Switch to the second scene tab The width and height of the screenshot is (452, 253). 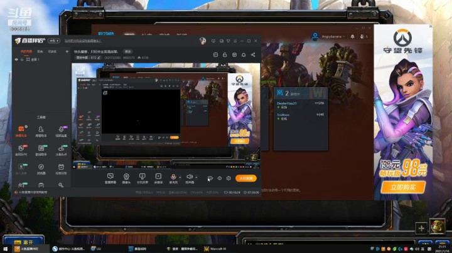pos(40,51)
